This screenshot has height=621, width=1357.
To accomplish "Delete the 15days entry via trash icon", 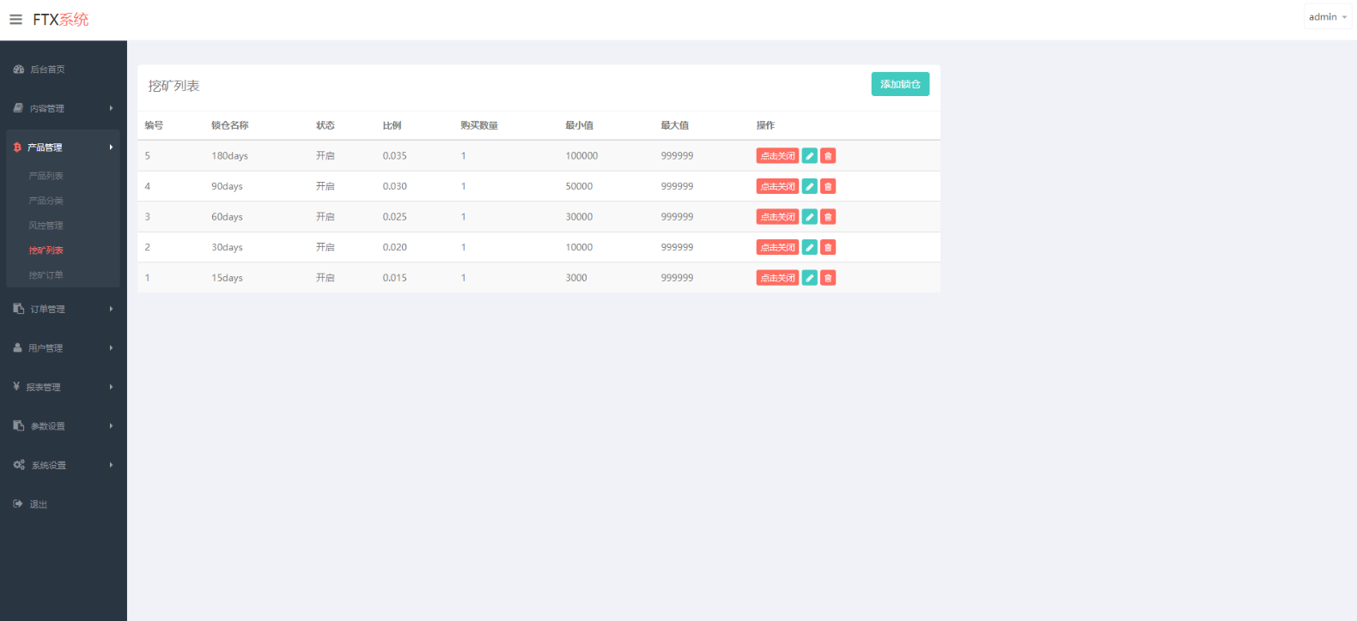I will pyautogui.click(x=828, y=278).
